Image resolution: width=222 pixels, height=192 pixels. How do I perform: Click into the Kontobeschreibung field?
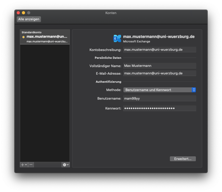pos(159,50)
